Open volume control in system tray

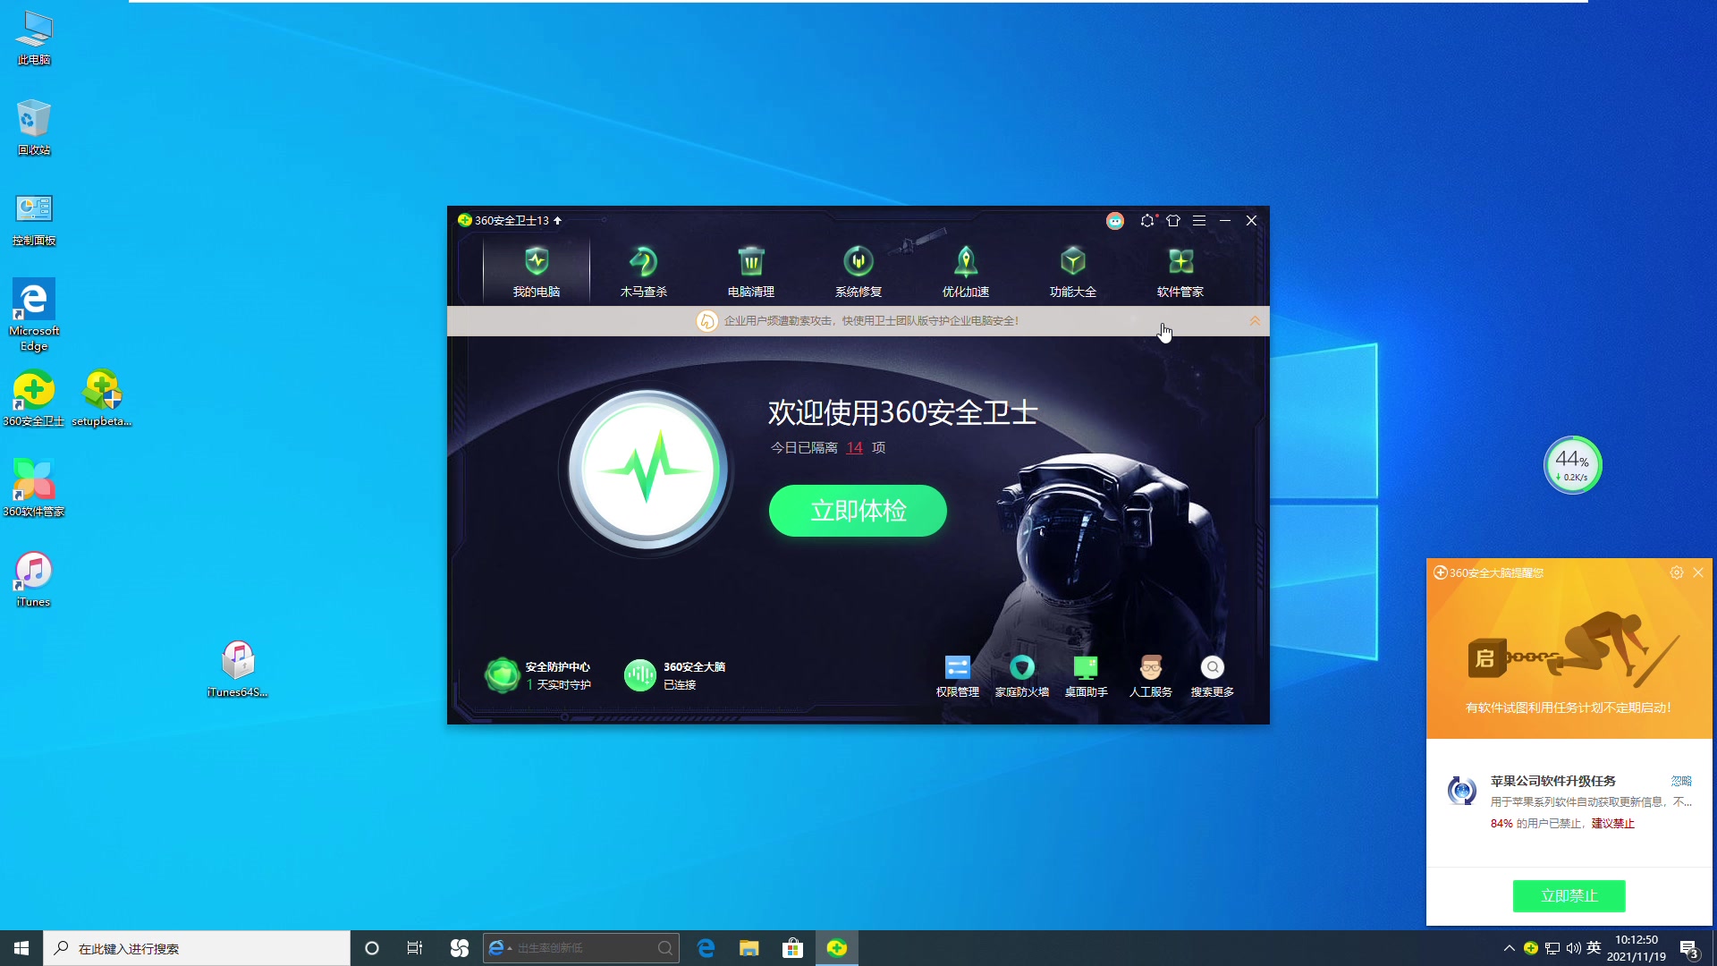click(x=1574, y=948)
